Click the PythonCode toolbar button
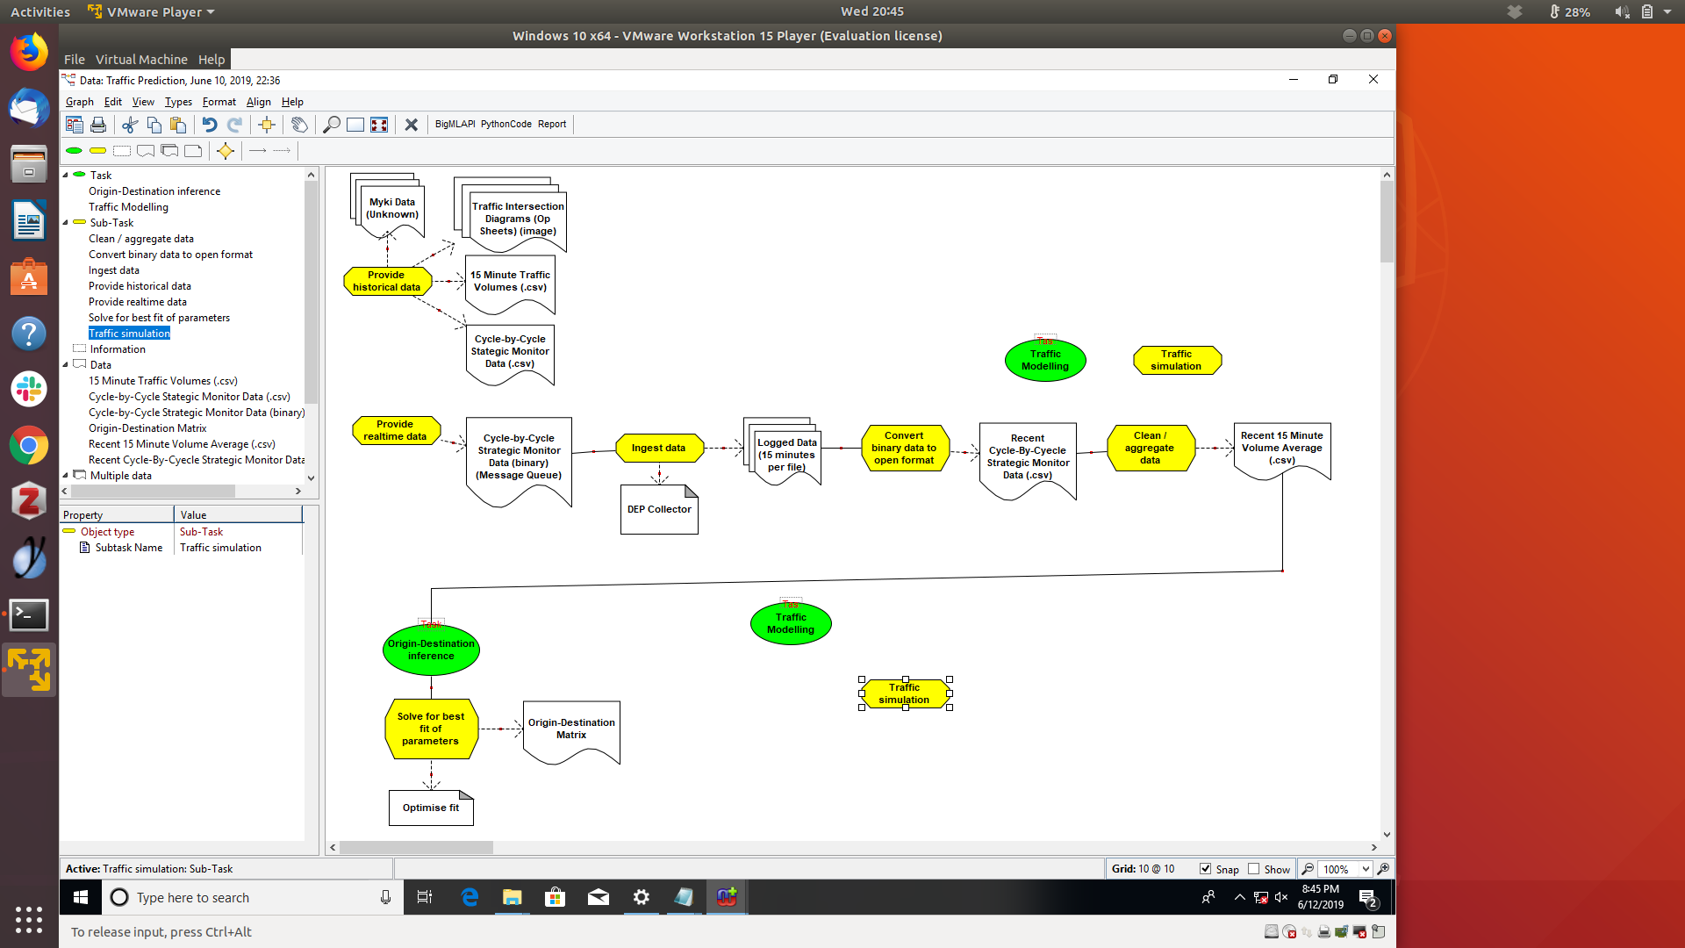 (x=505, y=125)
